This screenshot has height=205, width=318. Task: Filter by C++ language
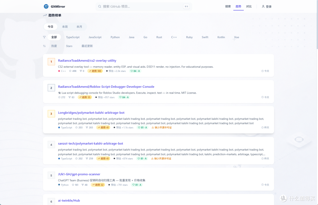[174, 37]
